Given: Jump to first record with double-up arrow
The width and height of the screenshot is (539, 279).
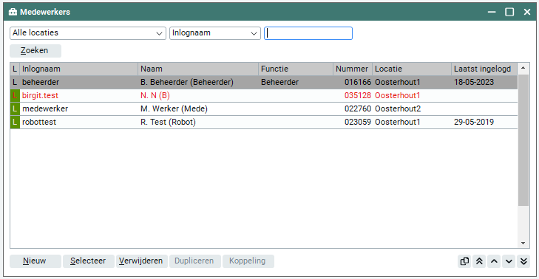Looking at the screenshot, I should (x=479, y=261).
